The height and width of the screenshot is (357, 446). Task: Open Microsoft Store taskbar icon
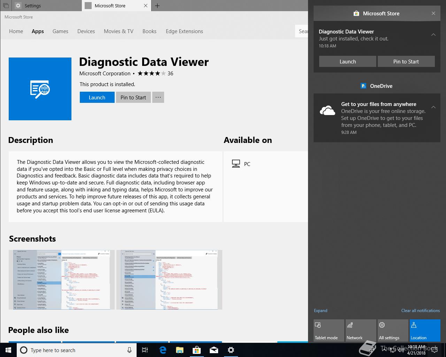[x=197, y=350]
